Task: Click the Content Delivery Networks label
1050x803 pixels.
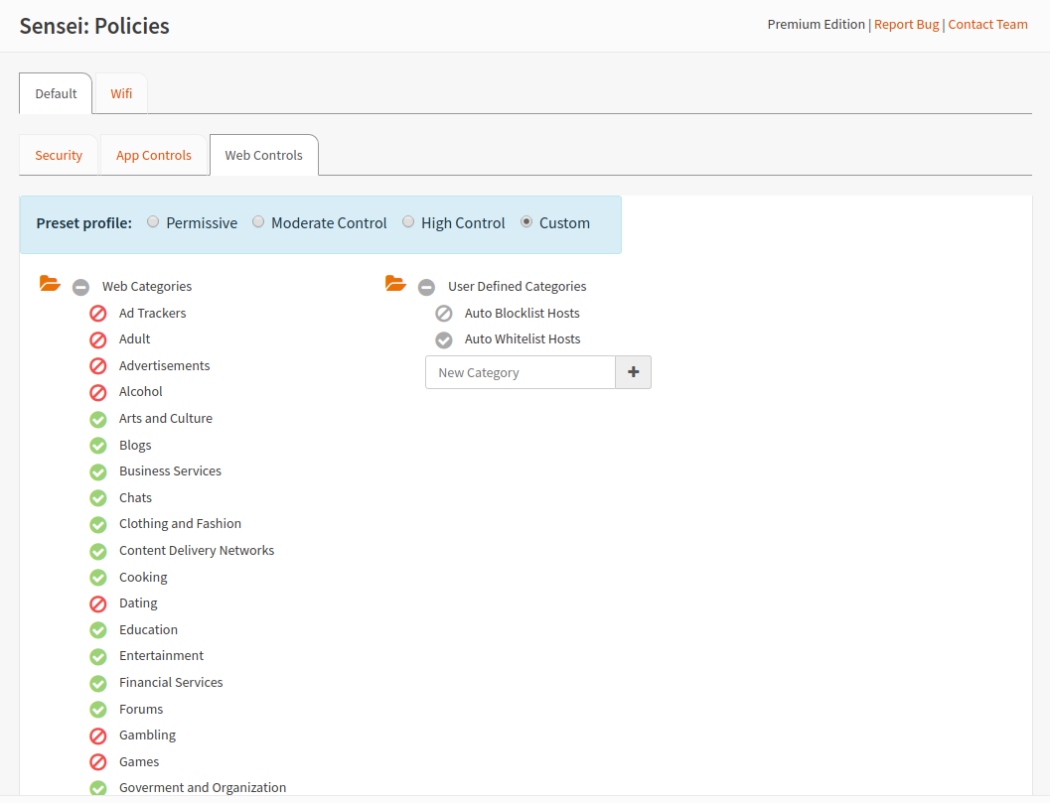Action: 197,550
